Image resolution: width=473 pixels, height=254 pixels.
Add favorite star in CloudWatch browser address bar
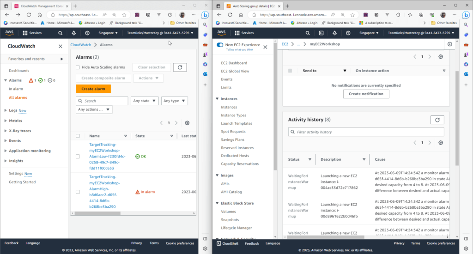124,14
